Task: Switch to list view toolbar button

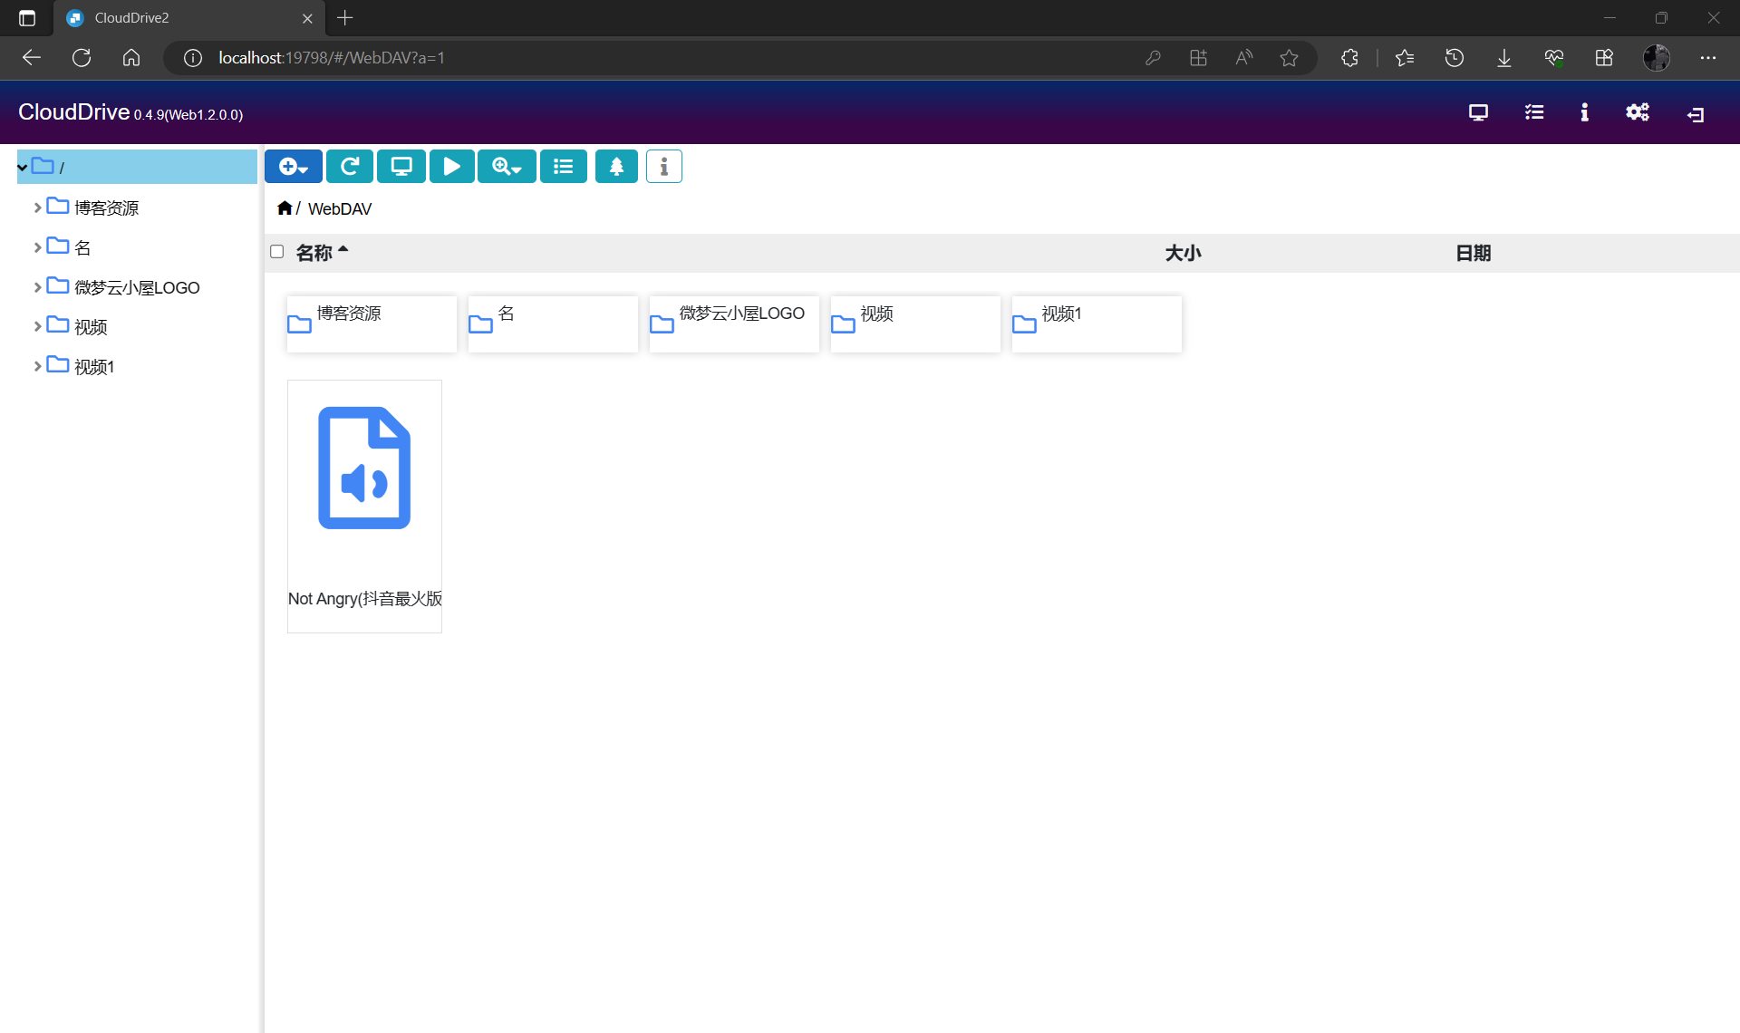Action: pos(564,167)
